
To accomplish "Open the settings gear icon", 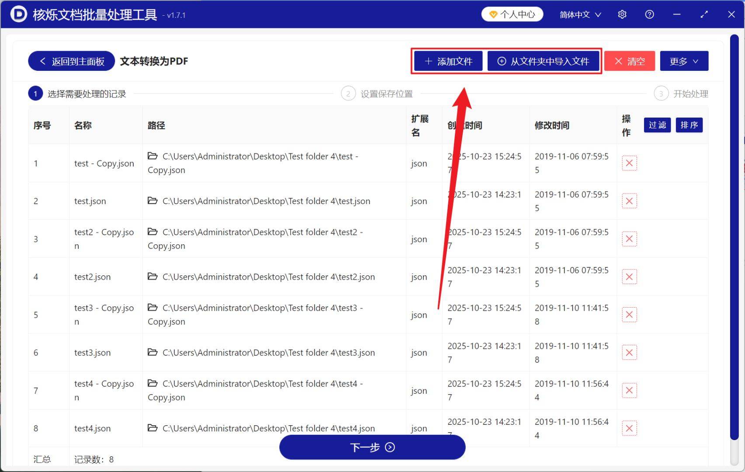I will click(622, 14).
